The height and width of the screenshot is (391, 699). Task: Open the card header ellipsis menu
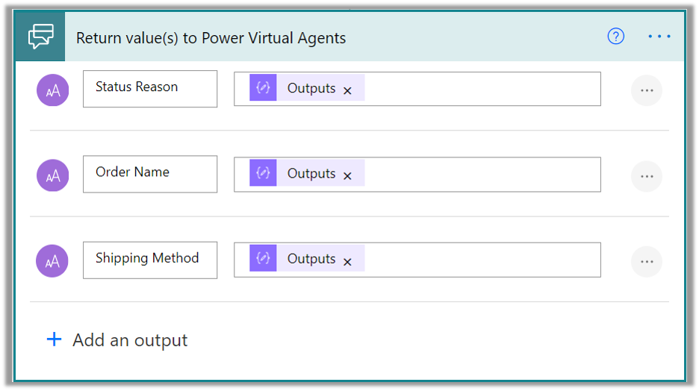659,37
